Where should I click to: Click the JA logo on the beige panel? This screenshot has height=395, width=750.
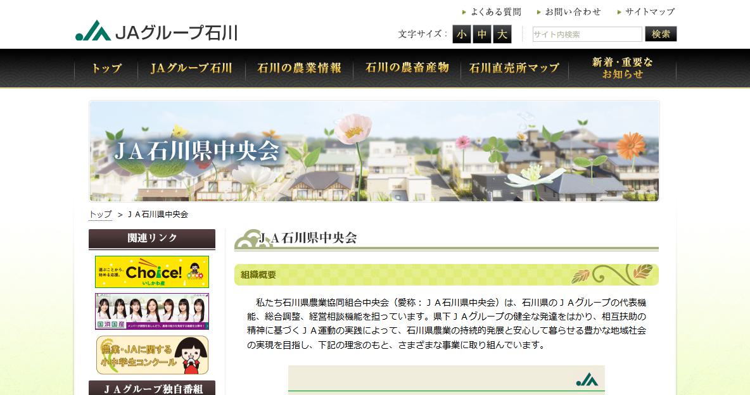587,380
